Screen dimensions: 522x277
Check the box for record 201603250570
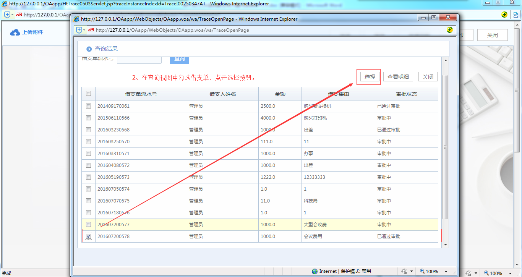88,141
